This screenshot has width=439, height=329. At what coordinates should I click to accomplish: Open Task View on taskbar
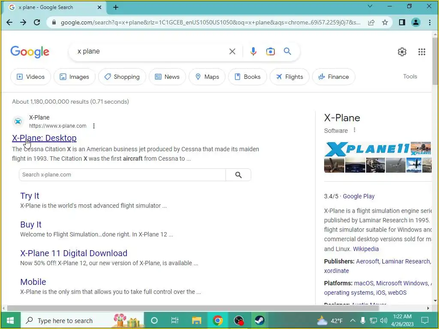tap(175, 320)
